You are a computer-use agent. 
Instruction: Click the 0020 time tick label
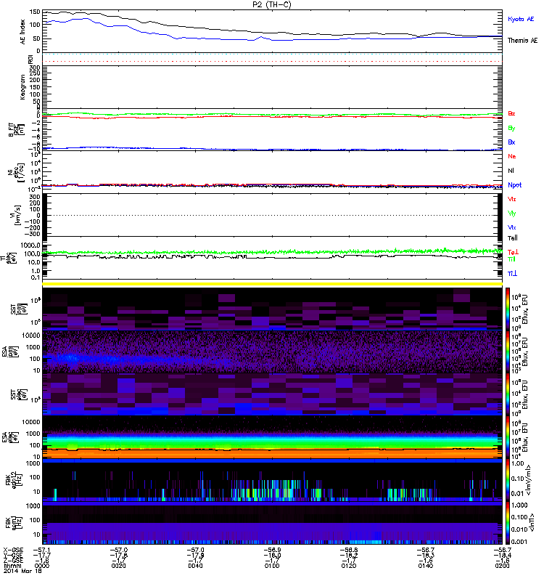pos(118,566)
